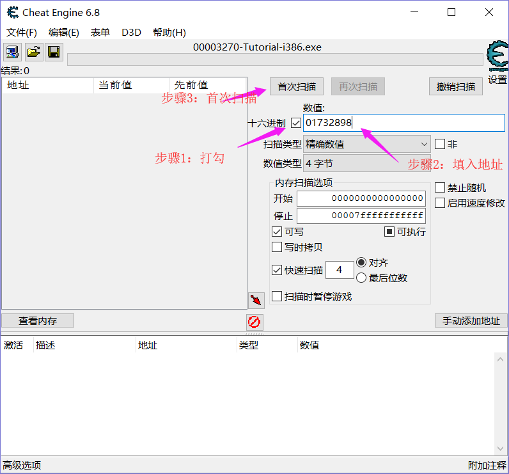Click the 附加注释 status bar entry

487,465
